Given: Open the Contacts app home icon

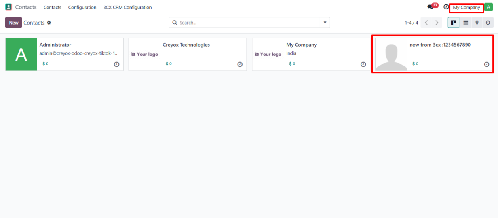Looking at the screenshot, I should [8, 7].
